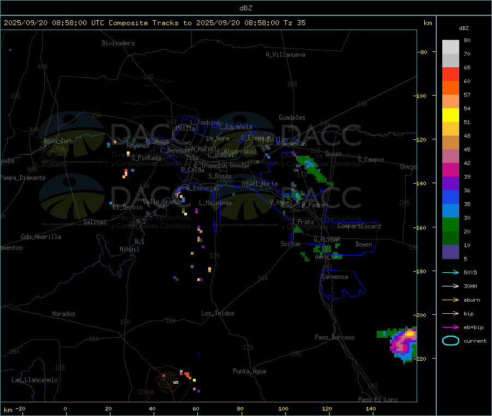
Task: Click the yellow eburn arrow legend icon
Action: coord(450,300)
